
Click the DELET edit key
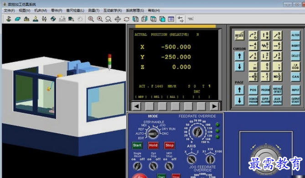click(295, 56)
